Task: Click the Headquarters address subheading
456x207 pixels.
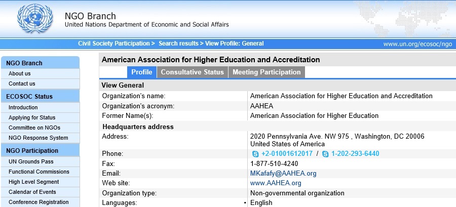Action: coord(138,127)
